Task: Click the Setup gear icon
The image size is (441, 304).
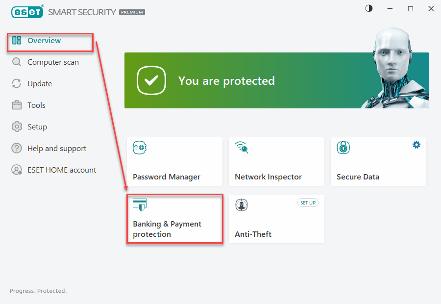Action: click(17, 127)
